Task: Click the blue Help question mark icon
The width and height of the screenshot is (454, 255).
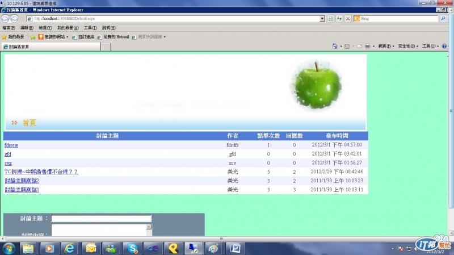Action: click(x=444, y=46)
